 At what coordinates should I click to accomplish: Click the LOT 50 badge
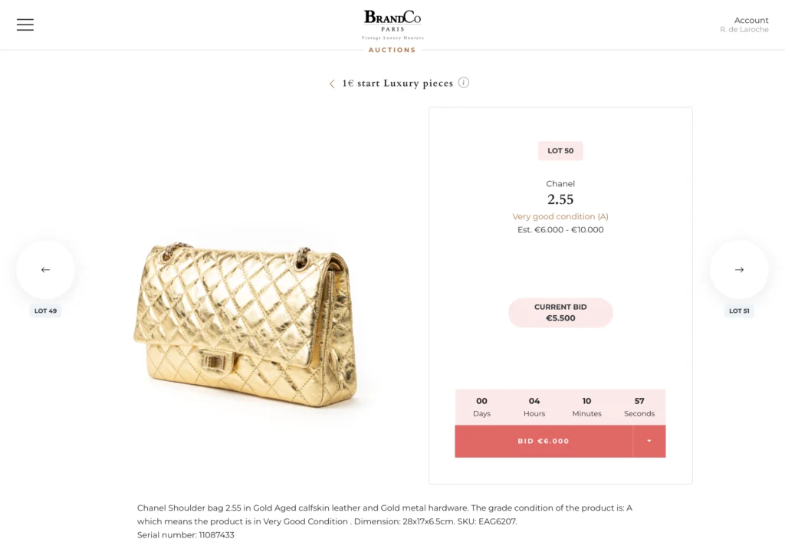560,151
